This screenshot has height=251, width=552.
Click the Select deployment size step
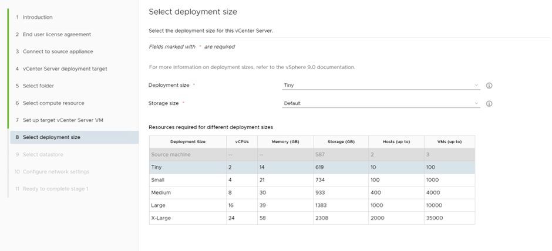coord(52,137)
